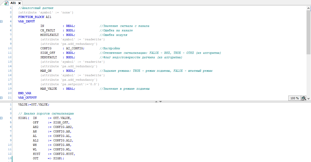Click the 100 % zoom level box

[294, 98]
